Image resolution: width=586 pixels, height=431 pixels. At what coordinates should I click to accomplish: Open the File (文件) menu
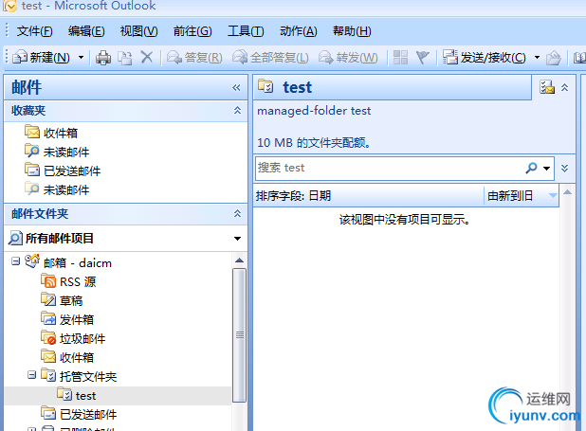click(34, 31)
